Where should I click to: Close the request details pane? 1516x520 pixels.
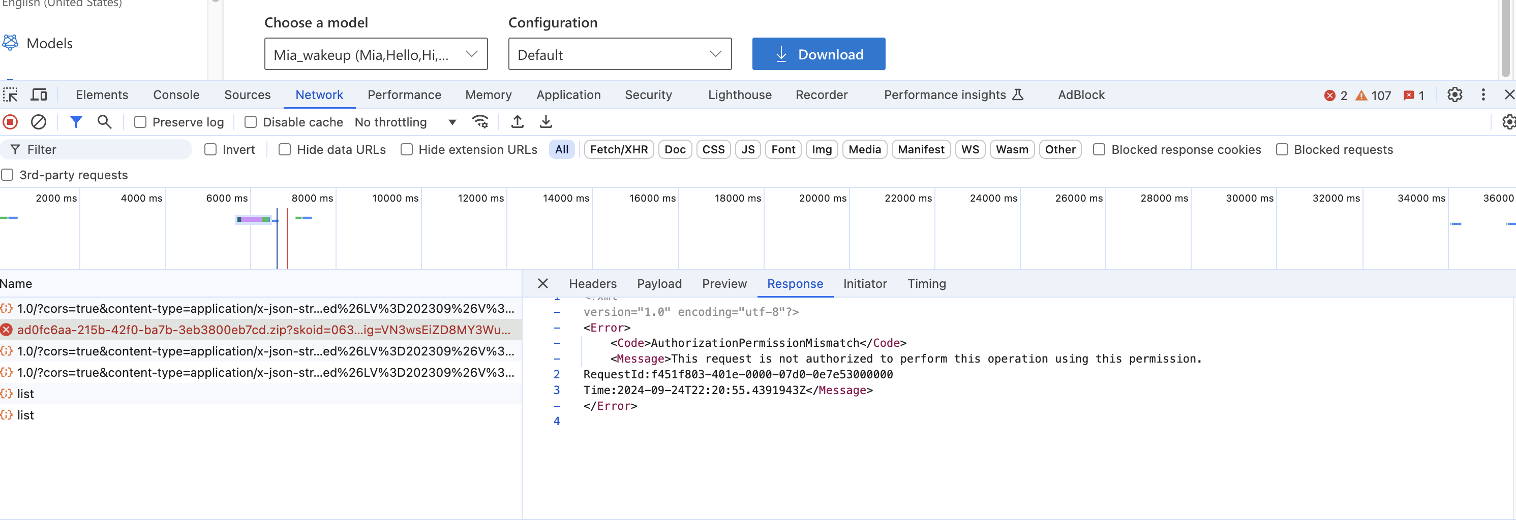tap(542, 284)
